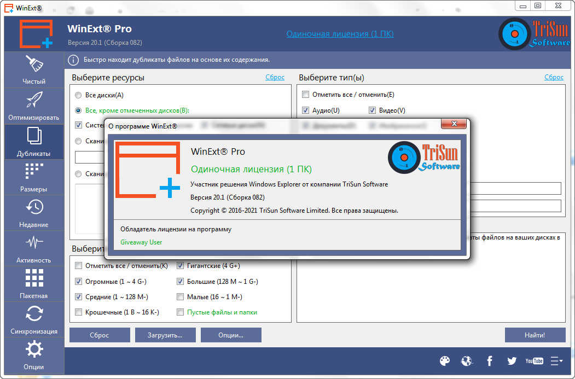
Task: Uncheck the Видео(V) checkbox
Action: tap(372, 110)
